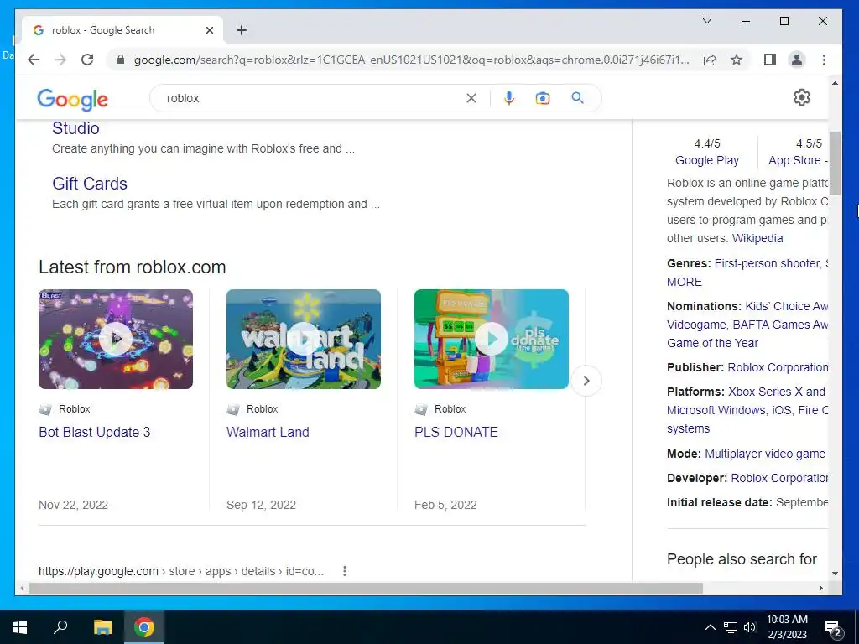This screenshot has width=859, height=644.
Task: Clear the search box with the X
Action: (471, 98)
